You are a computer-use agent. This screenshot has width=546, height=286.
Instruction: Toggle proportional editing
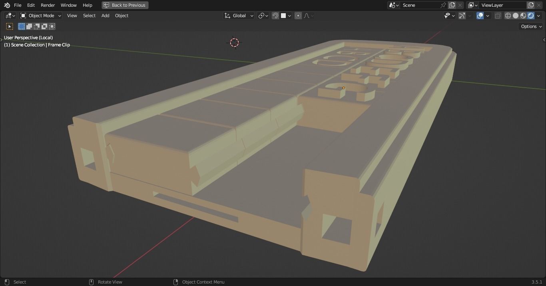pos(298,16)
